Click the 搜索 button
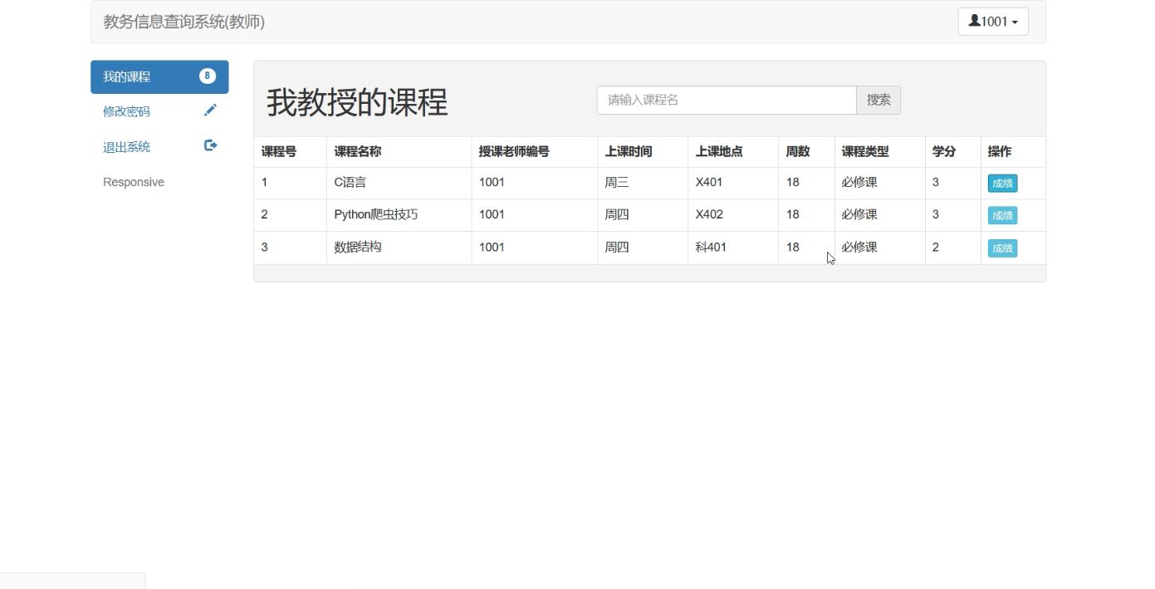The height and width of the screenshot is (589, 1155). point(878,100)
